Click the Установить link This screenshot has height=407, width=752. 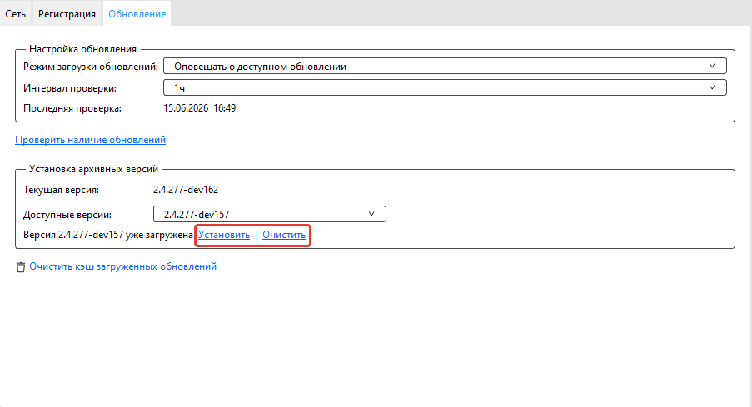[x=224, y=235]
